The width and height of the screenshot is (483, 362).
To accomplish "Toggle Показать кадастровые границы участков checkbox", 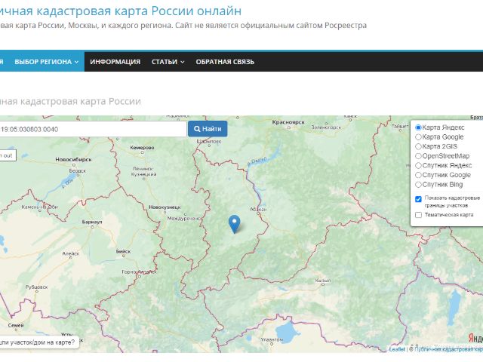I will click(x=418, y=199).
